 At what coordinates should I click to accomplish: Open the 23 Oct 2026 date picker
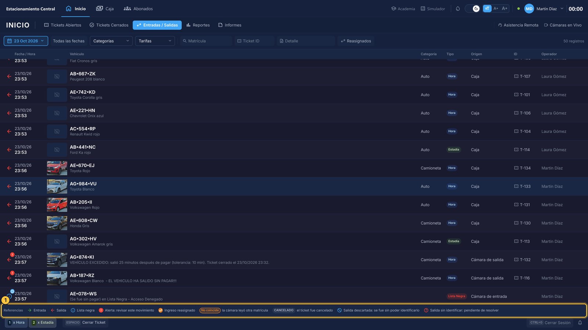[x=26, y=41]
